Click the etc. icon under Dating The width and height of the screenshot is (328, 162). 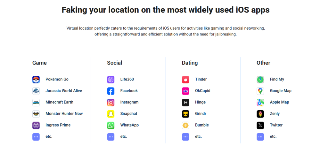[x=185, y=137]
